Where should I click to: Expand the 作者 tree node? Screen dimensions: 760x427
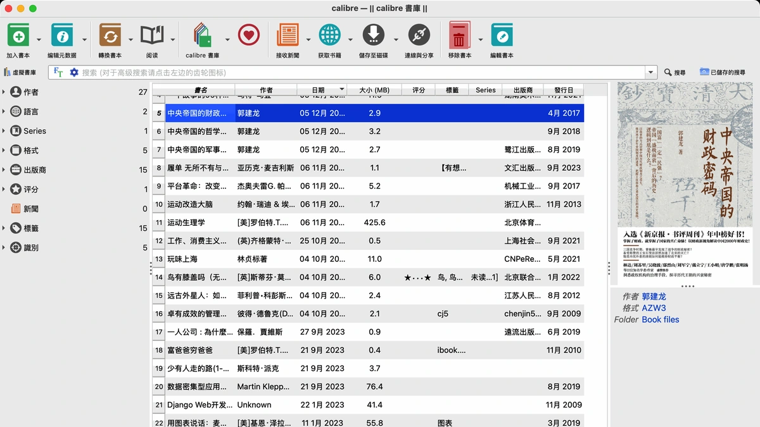4,92
